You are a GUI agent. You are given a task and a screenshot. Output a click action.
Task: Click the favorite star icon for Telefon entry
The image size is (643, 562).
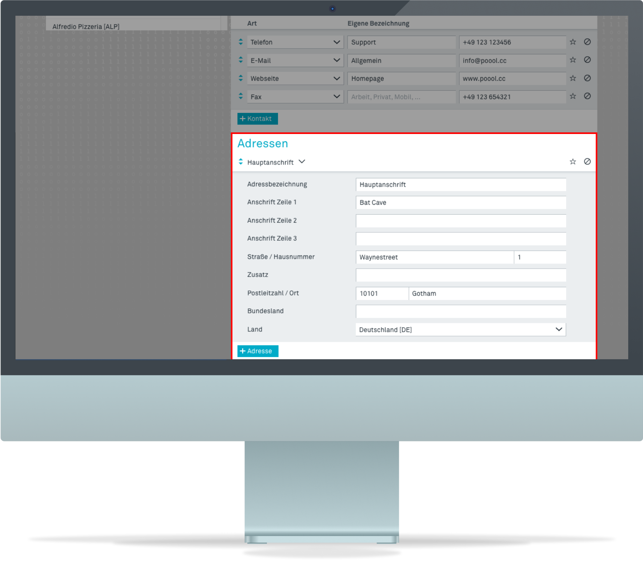click(573, 42)
